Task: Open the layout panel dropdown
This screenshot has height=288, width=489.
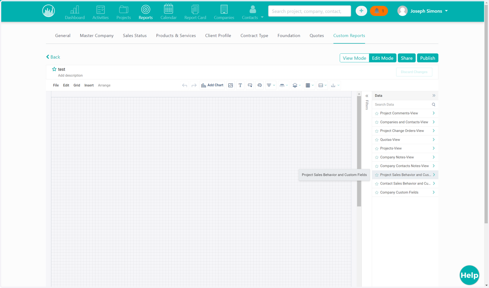Action: [x=322, y=85]
